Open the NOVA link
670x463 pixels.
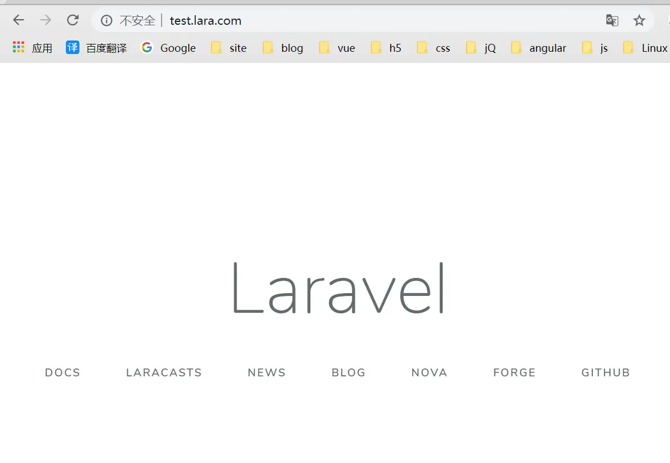point(429,372)
